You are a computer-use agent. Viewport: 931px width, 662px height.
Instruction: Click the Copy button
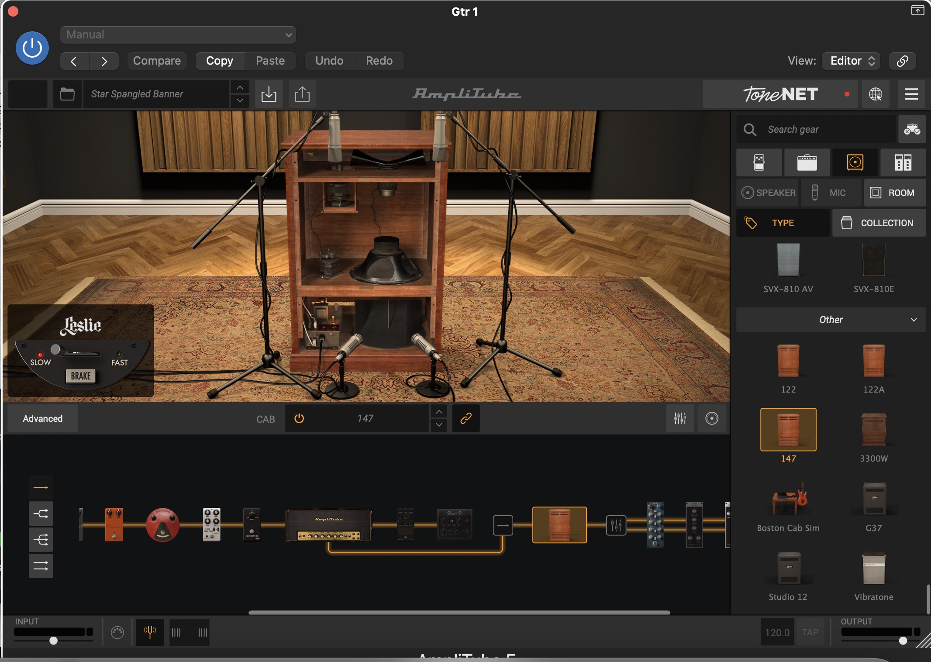[x=220, y=61]
